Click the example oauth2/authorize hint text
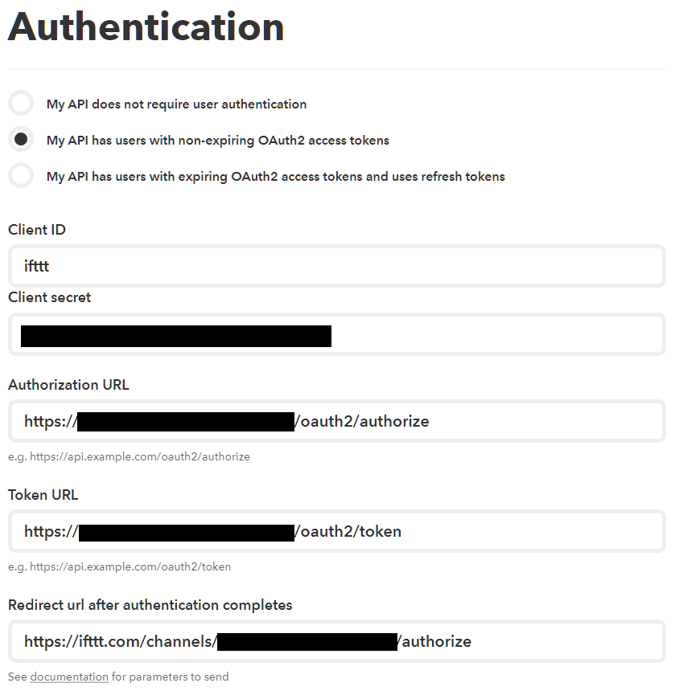Viewport: 675px width, 691px height. tap(129, 456)
